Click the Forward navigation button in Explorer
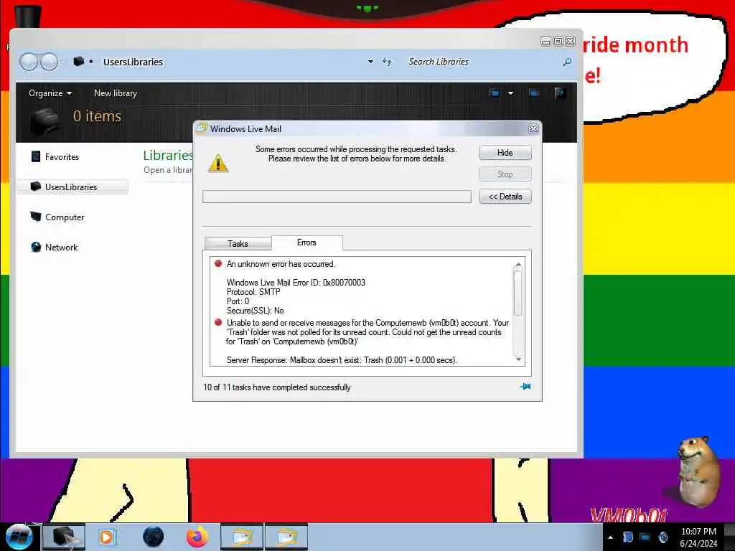 coord(50,62)
